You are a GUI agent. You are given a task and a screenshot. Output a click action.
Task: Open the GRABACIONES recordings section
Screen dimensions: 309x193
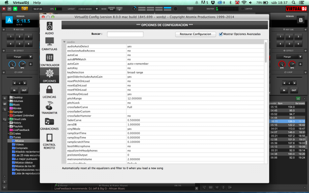click(49, 124)
